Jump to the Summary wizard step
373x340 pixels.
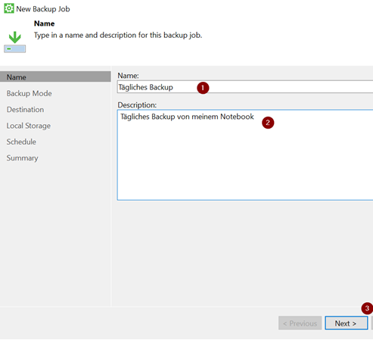[22, 158]
